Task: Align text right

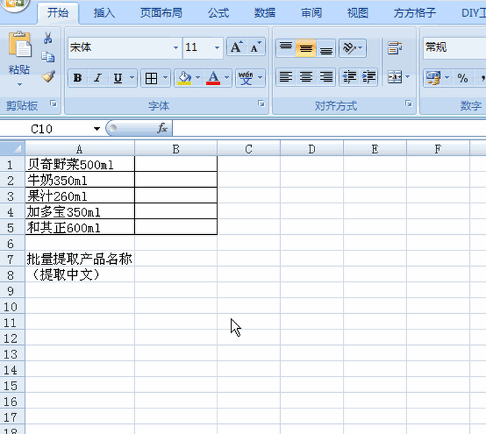Action: pyautogui.click(x=326, y=76)
